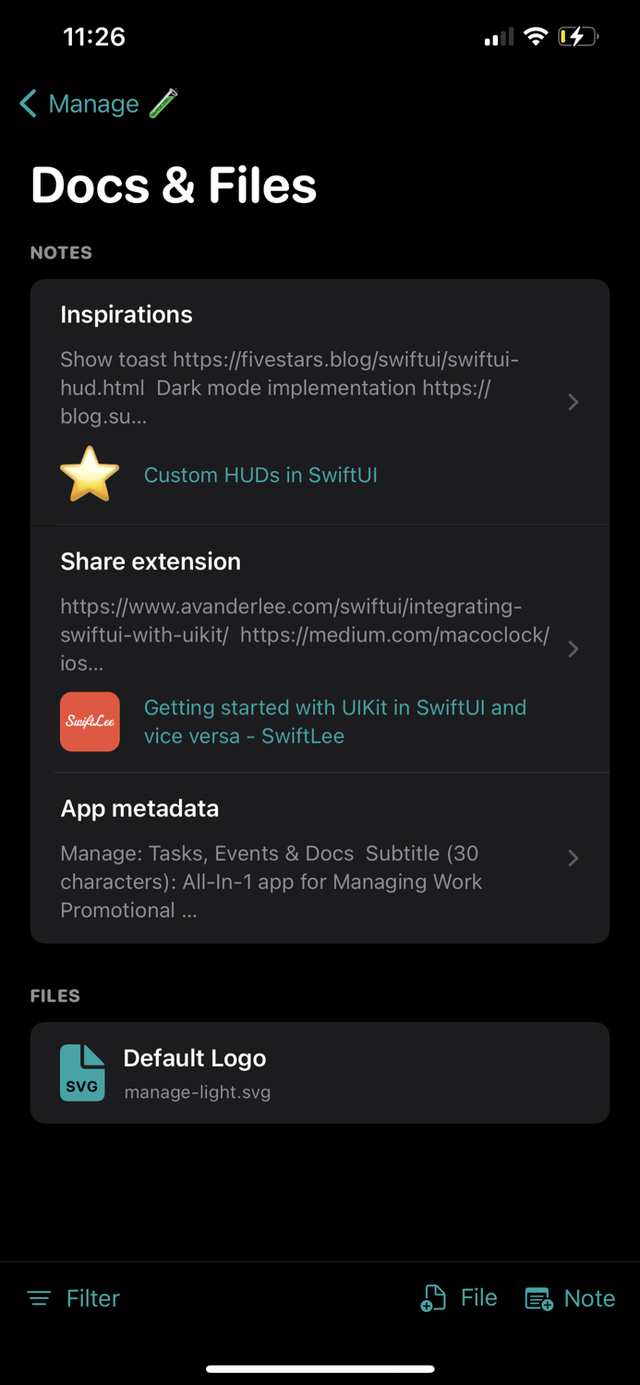640x1385 pixels.
Task: Navigate back using the Manage back arrow
Action: 28,103
